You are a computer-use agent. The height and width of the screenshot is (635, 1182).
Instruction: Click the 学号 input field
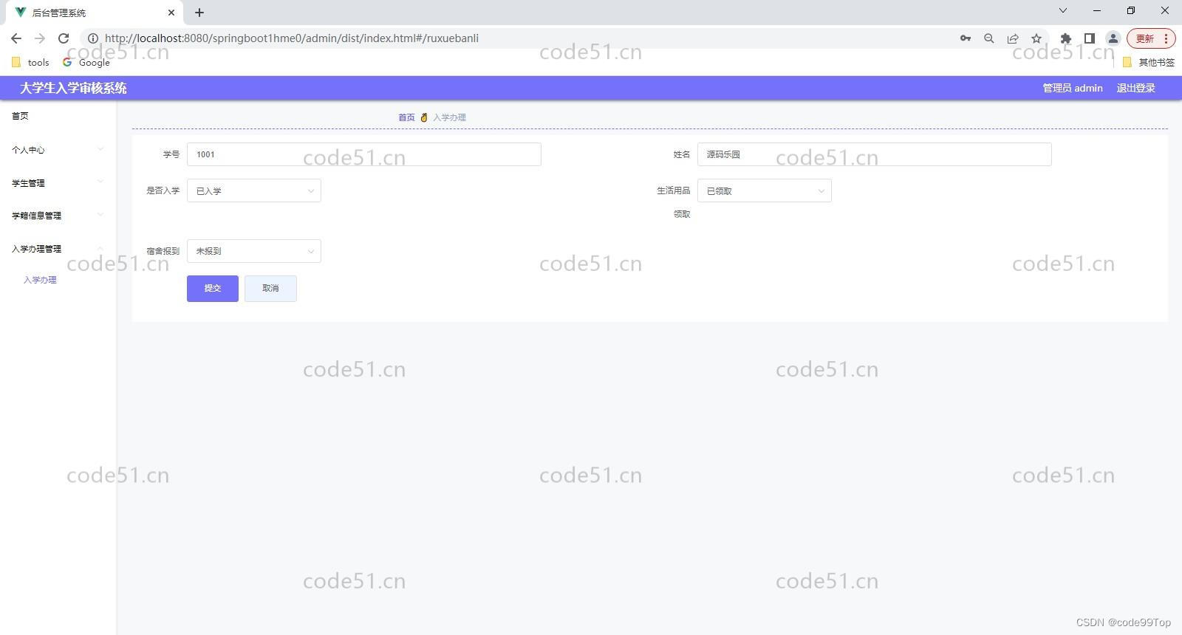click(x=364, y=154)
